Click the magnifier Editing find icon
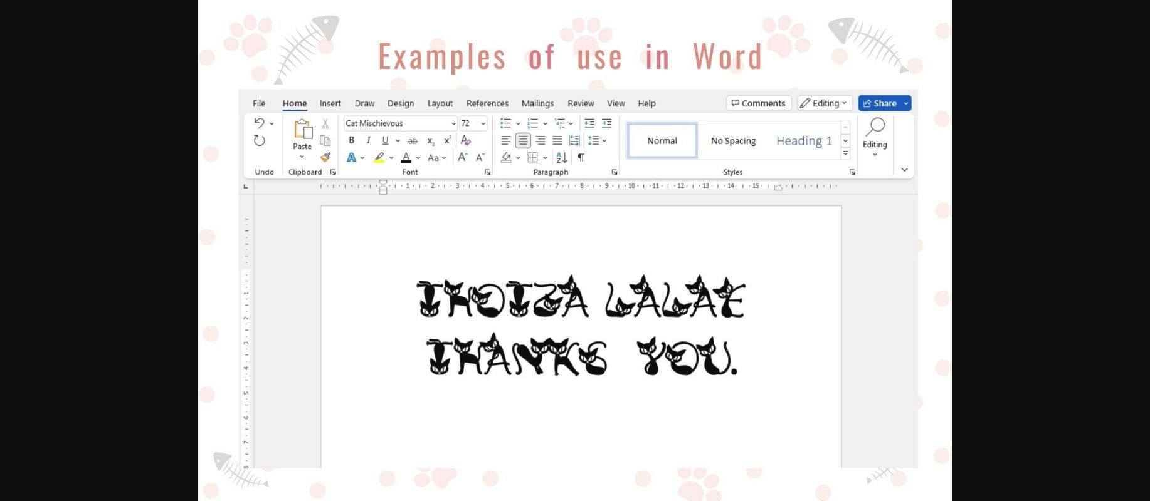The image size is (1150, 501). tap(875, 127)
